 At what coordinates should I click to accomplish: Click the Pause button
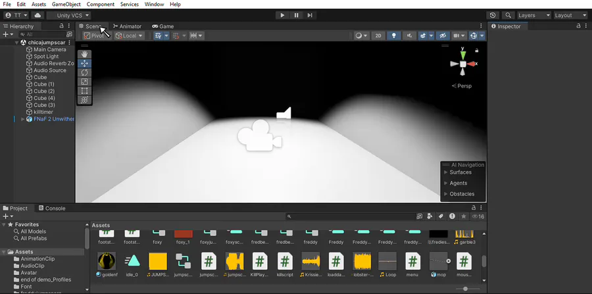tap(297, 15)
